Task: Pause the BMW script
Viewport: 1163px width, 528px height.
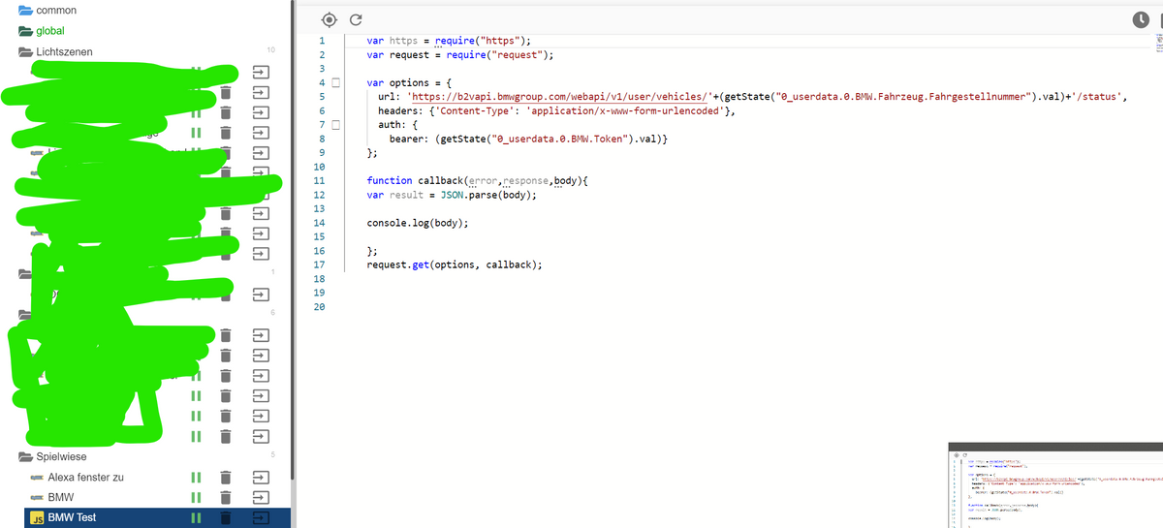Action: [x=195, y=497]
